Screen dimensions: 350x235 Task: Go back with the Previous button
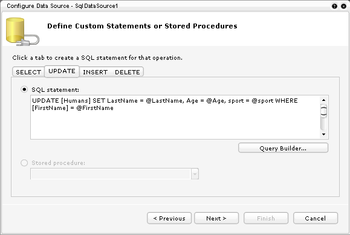coord(169,218)
